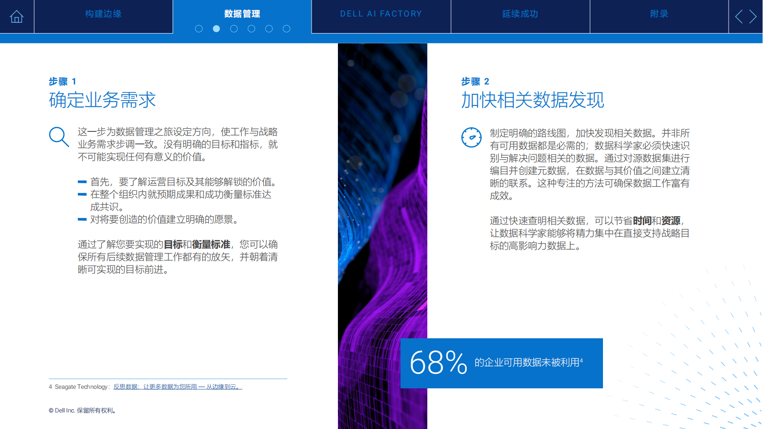This screenshot has height=429, width=763.
Task: Click the 68% statistic blue banner
Action: (x=501, y=363)
